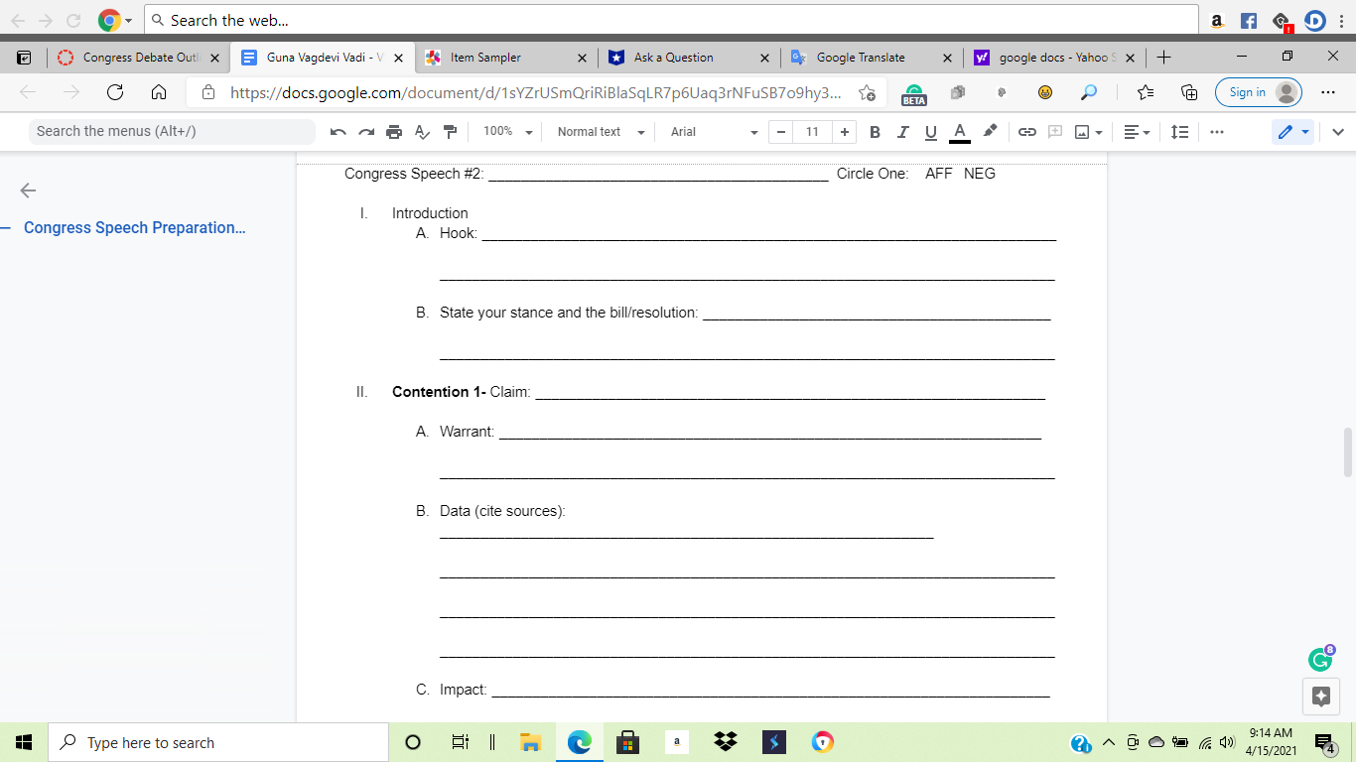Select the Paint format tool
The width and height of the screenshot is (1356, 762).
449,131
